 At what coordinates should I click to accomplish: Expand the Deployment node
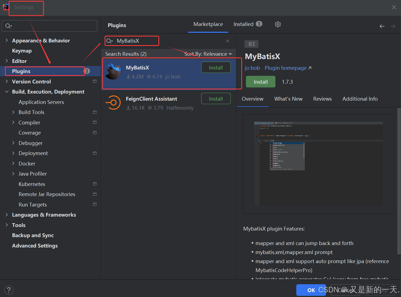click(x=13, y=153)
